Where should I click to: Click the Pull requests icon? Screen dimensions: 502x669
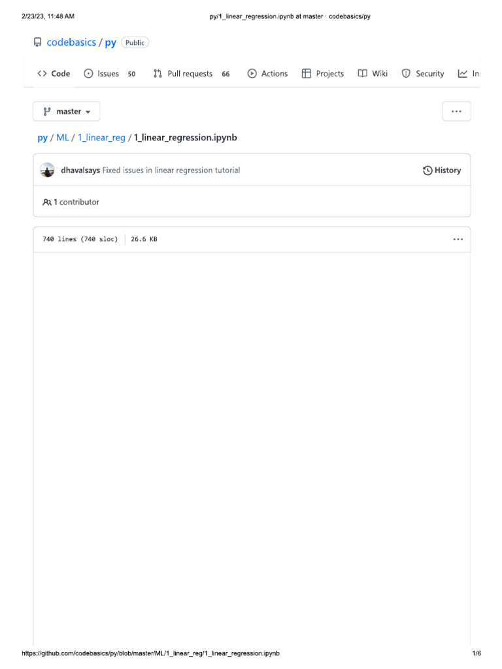pos(158,74)
